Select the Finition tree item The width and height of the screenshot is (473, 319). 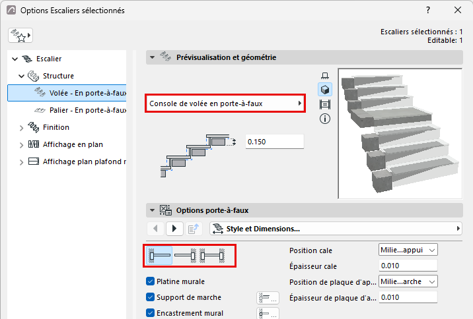(x=55, y=127)
